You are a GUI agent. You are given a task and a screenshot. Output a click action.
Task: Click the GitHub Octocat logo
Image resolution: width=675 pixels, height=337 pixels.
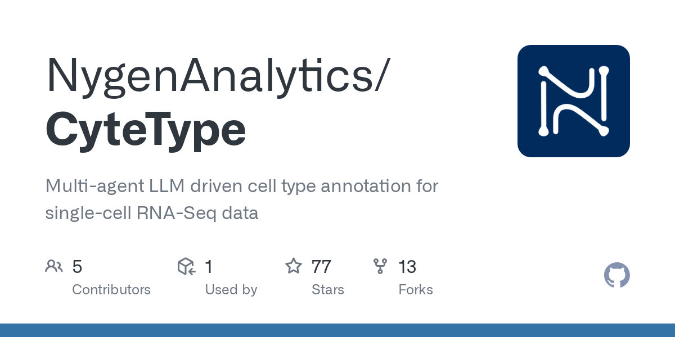coord(616,276)
